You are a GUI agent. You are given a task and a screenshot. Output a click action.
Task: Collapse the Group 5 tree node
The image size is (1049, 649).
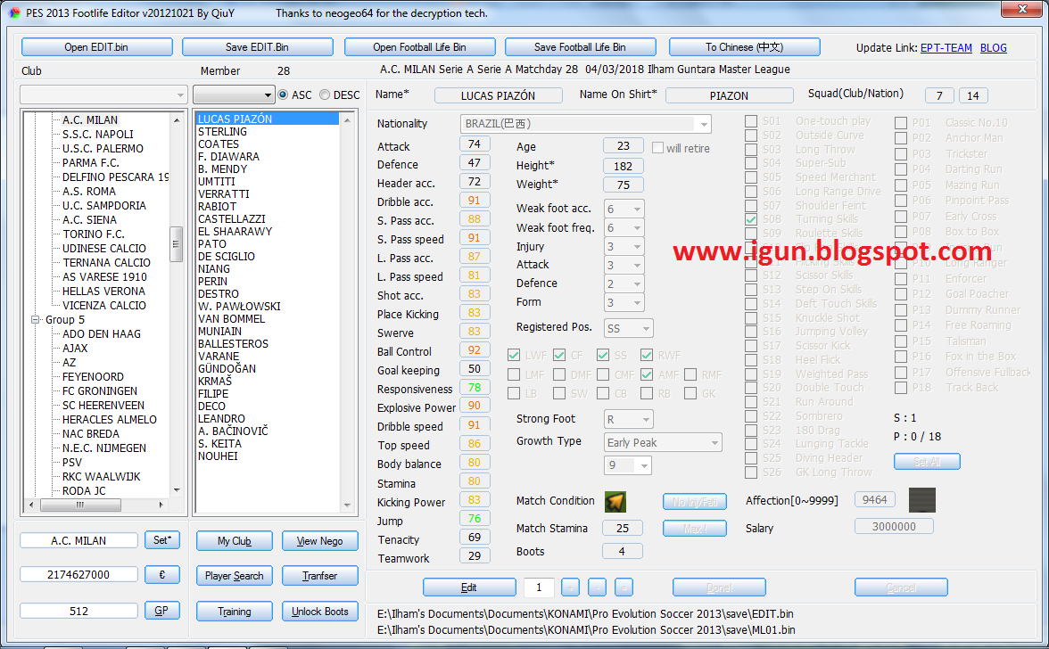point(35,319)
